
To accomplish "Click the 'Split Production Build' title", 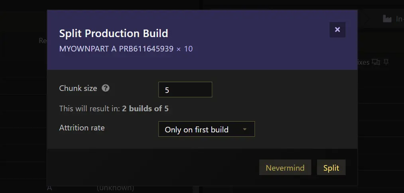I will [114, 33].
